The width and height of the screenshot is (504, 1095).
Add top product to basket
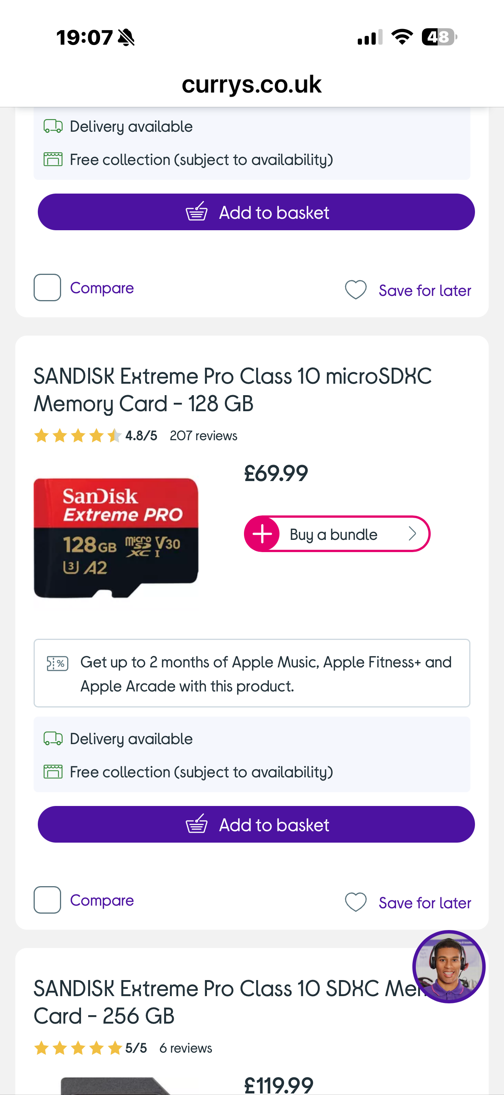pos(256,212)
